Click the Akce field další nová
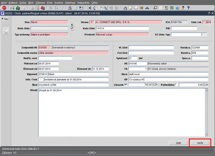The image size is (215, 156). (169, 74)
